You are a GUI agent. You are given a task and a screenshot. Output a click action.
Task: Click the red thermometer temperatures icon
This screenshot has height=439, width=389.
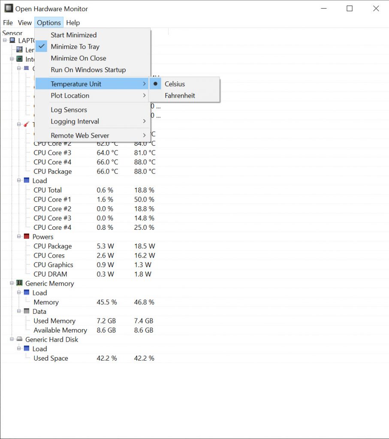[x=26, y=124]
